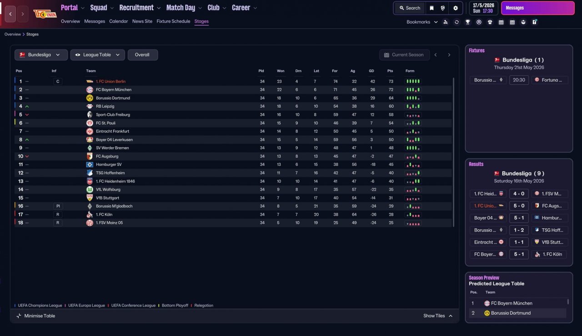Show previous season with left chevron
This screenshot has width=582, height=336.
tap(436, 55)
